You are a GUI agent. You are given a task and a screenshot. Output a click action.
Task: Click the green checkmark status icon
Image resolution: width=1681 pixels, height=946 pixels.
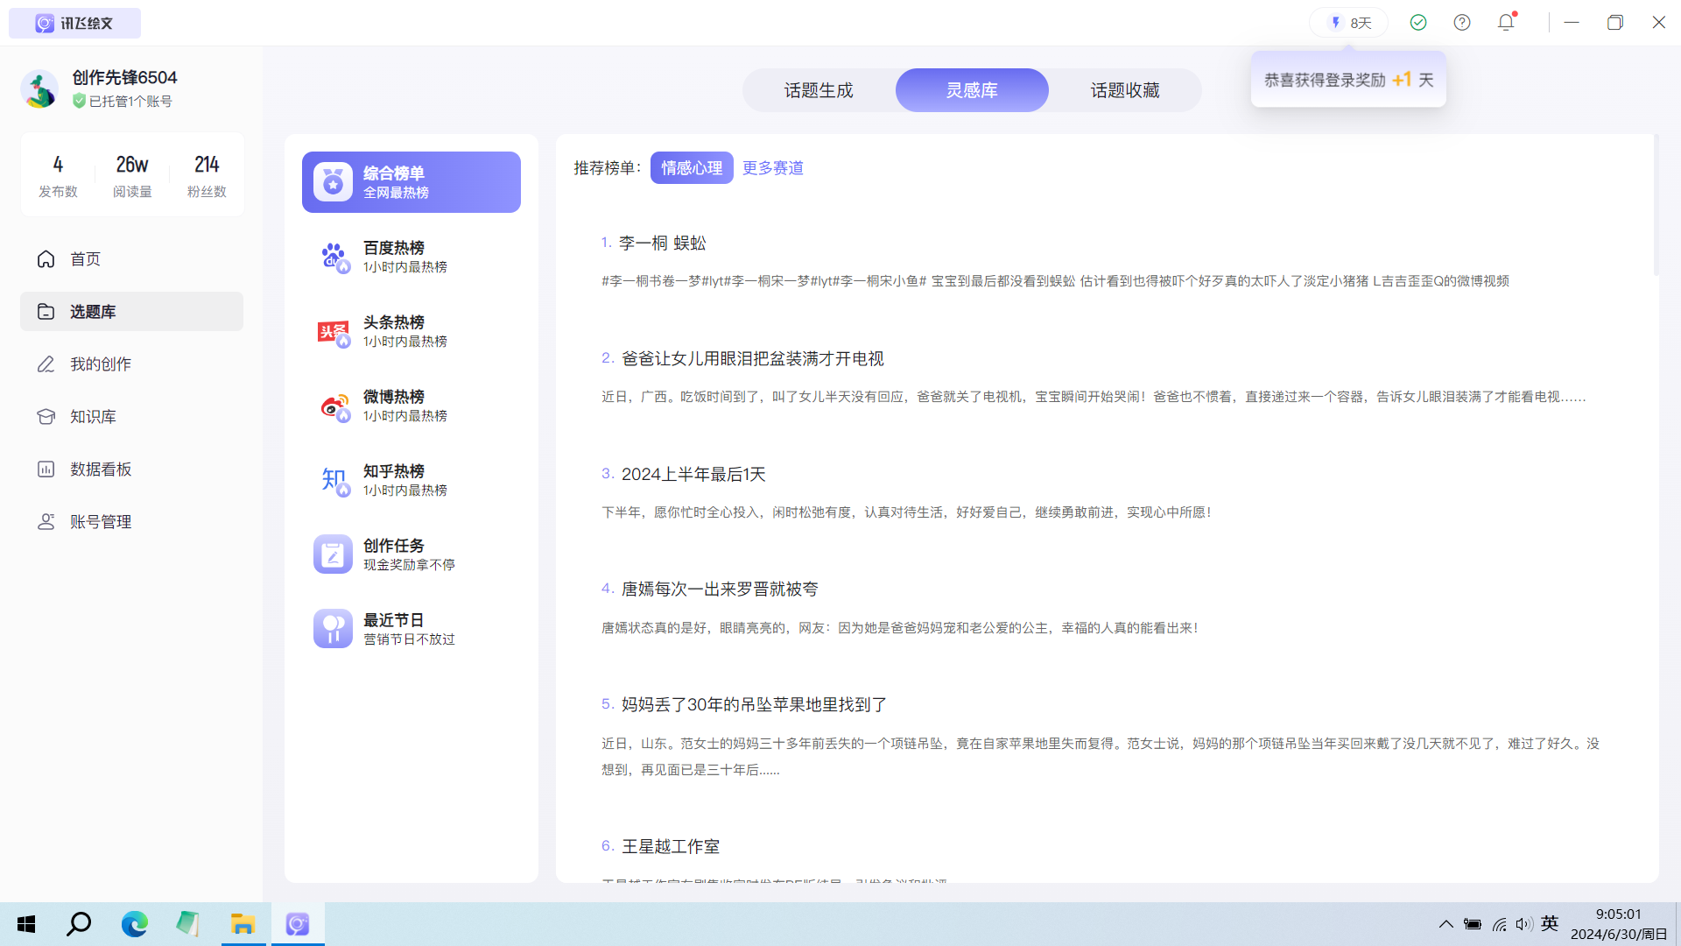[x=1418, y=23]
